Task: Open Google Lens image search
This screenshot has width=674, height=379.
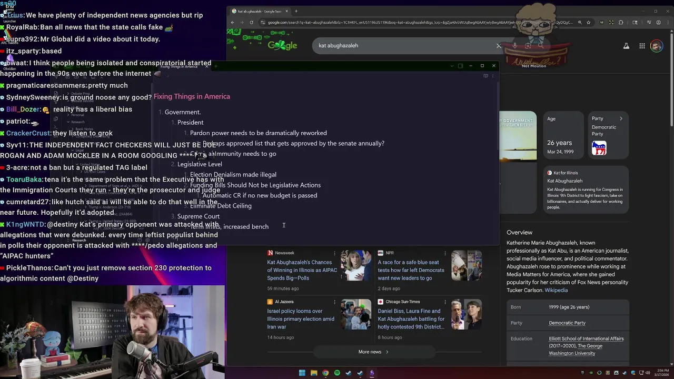Action: (527, 46)
